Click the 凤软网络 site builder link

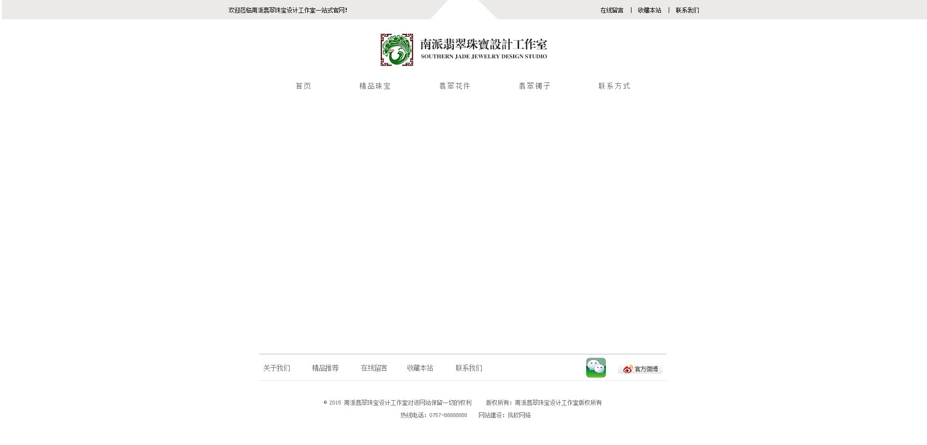click(x=519, y=415)
